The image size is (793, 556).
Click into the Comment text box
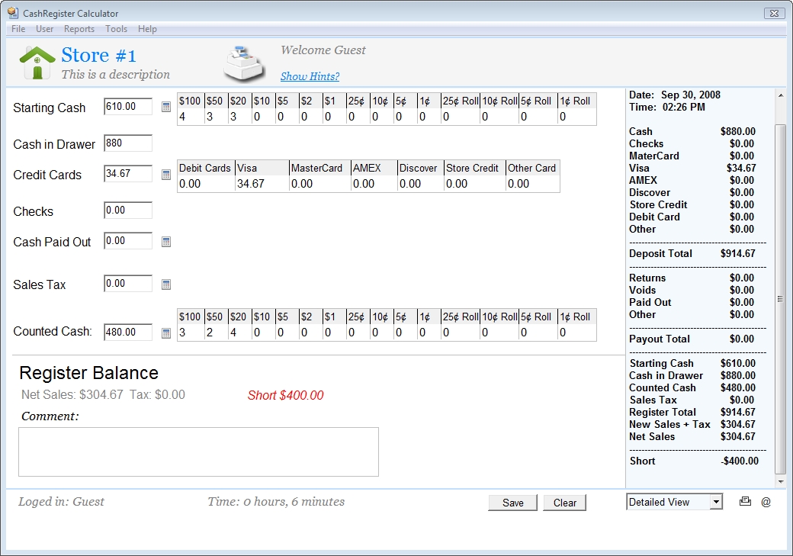(198, 452)
